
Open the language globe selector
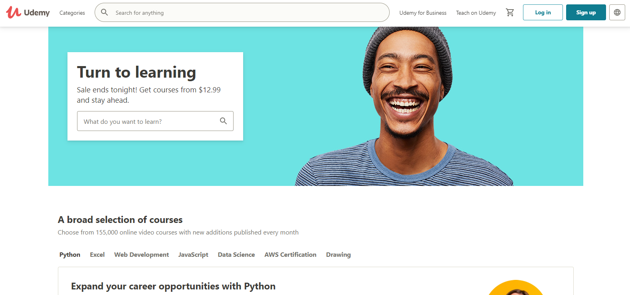click(x=617, y=12)
